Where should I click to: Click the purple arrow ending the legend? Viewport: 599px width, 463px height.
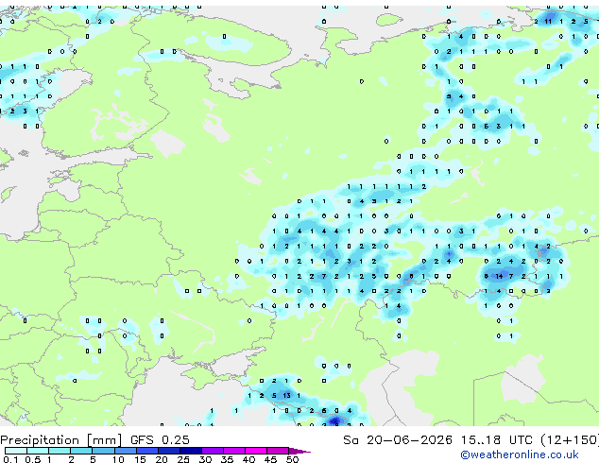pos(299,451)
